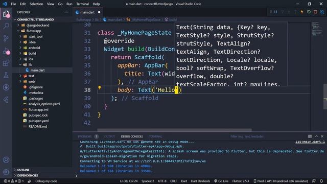Viewport: 327px width, 184px height.
Task: Click Go Live in status bar
Action: (x=221, y=181)
